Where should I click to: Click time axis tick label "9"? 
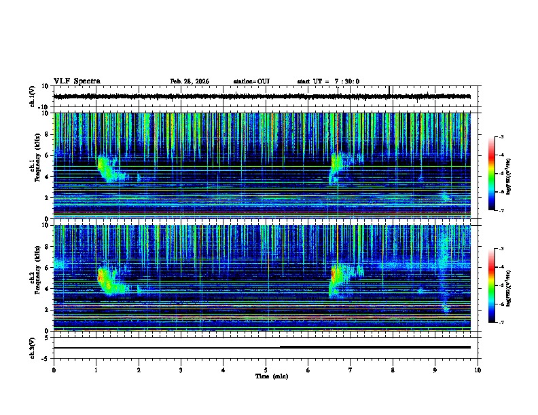435,370
